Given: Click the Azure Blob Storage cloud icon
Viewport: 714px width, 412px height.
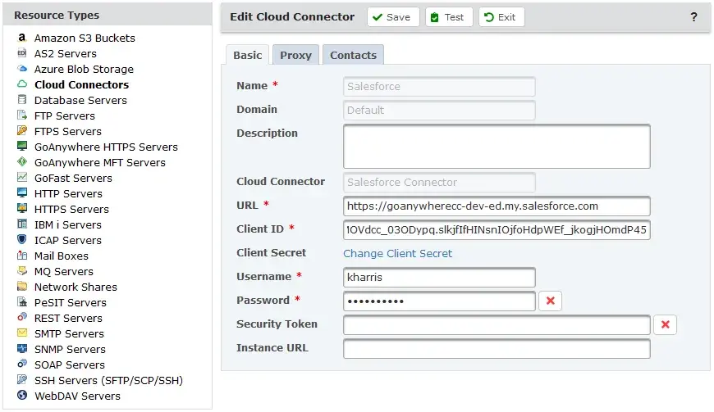Looking at the screenshot, I should point(22,69).
